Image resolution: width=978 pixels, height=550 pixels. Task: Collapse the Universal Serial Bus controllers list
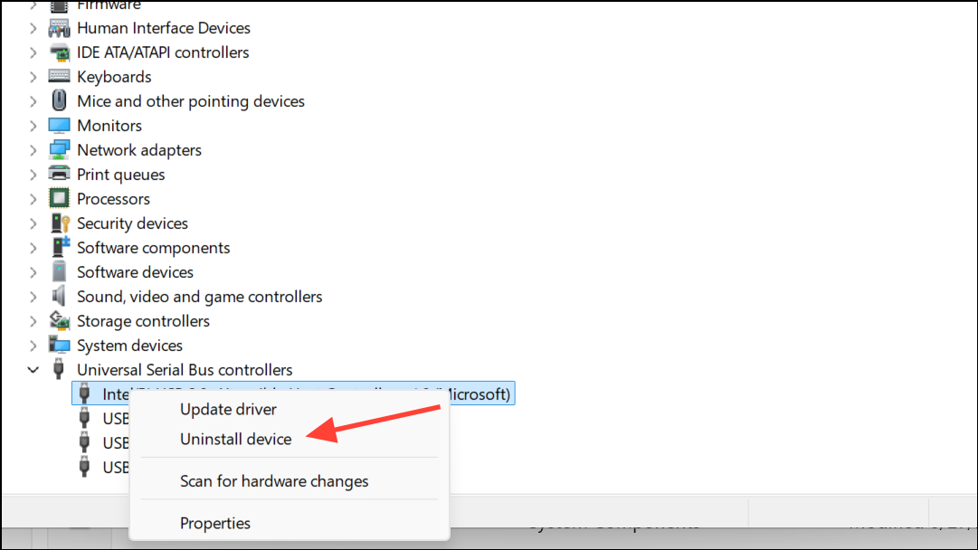point(33,369)
